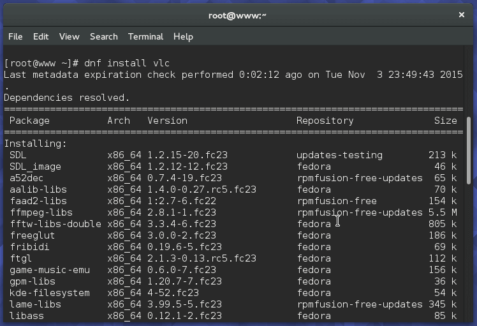Viewport: 477px width, 326px height.
Task: Click the 'aalib-libs' package name
Action: point(38,189)
